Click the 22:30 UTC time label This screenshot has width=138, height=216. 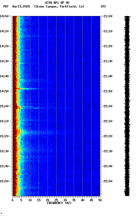pos(108,151)
